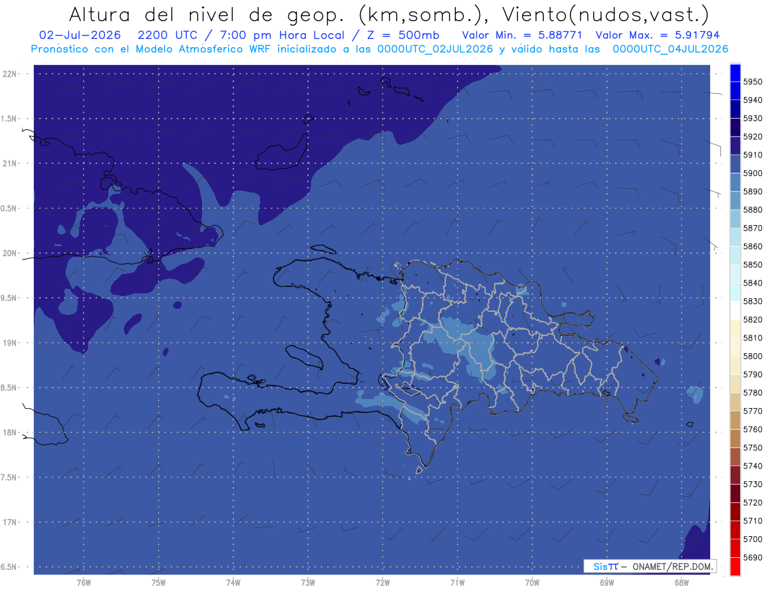
Task: Click the '71W' longitude axis label
Action: coord(457,582)
